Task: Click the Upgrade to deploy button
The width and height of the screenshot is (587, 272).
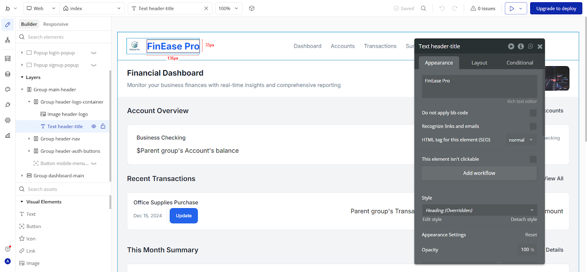Action: coord(556,8)
